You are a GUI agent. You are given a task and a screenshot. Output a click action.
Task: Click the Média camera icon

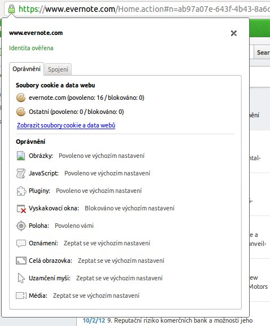(x=21, y=296)
